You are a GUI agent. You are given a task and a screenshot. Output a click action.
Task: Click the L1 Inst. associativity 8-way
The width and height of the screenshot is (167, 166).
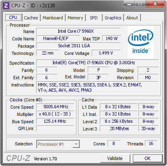coord(148,114)
